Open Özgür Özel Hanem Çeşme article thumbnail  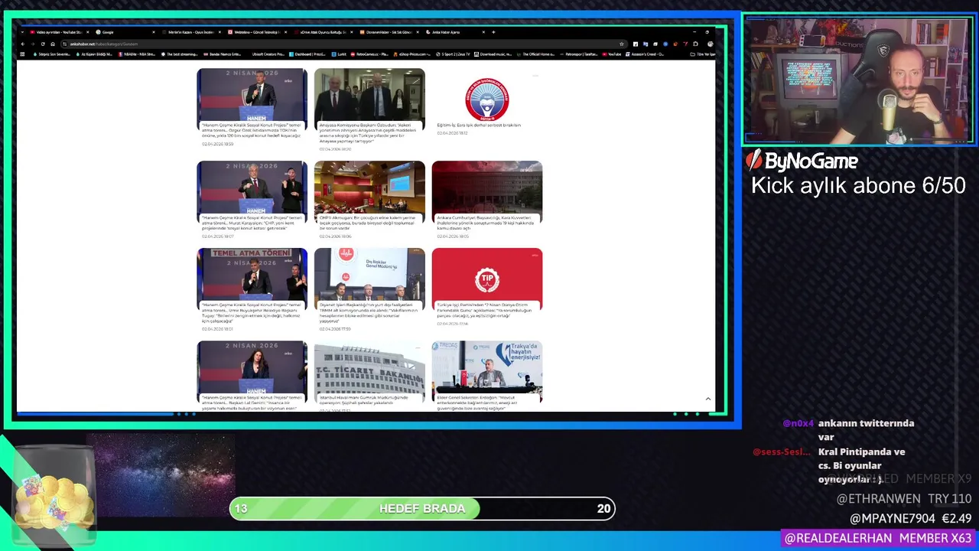[x=252, y=94]
